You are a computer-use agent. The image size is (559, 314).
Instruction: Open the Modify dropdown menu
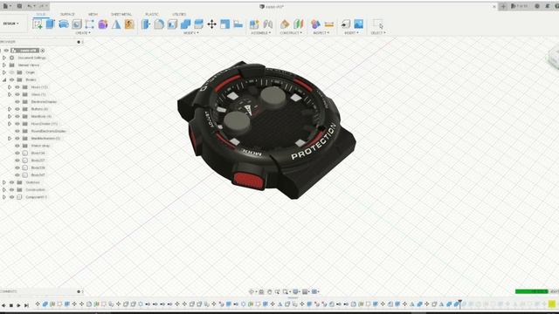coord(190,33)
